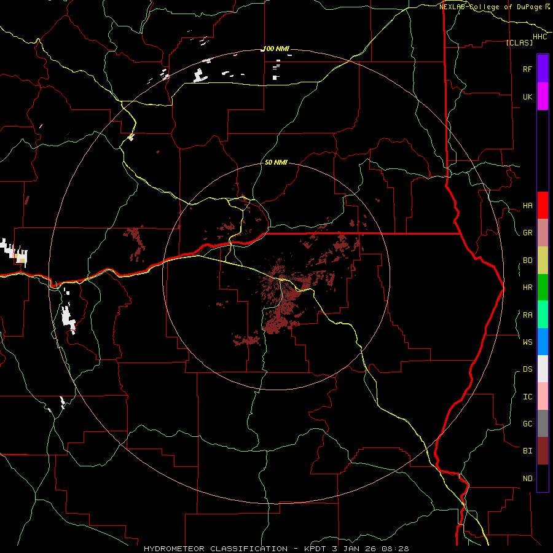The width and height of the screenshot is (553, 553).
Task: Click the DS legend label
Action: click(x=528, y=369)
